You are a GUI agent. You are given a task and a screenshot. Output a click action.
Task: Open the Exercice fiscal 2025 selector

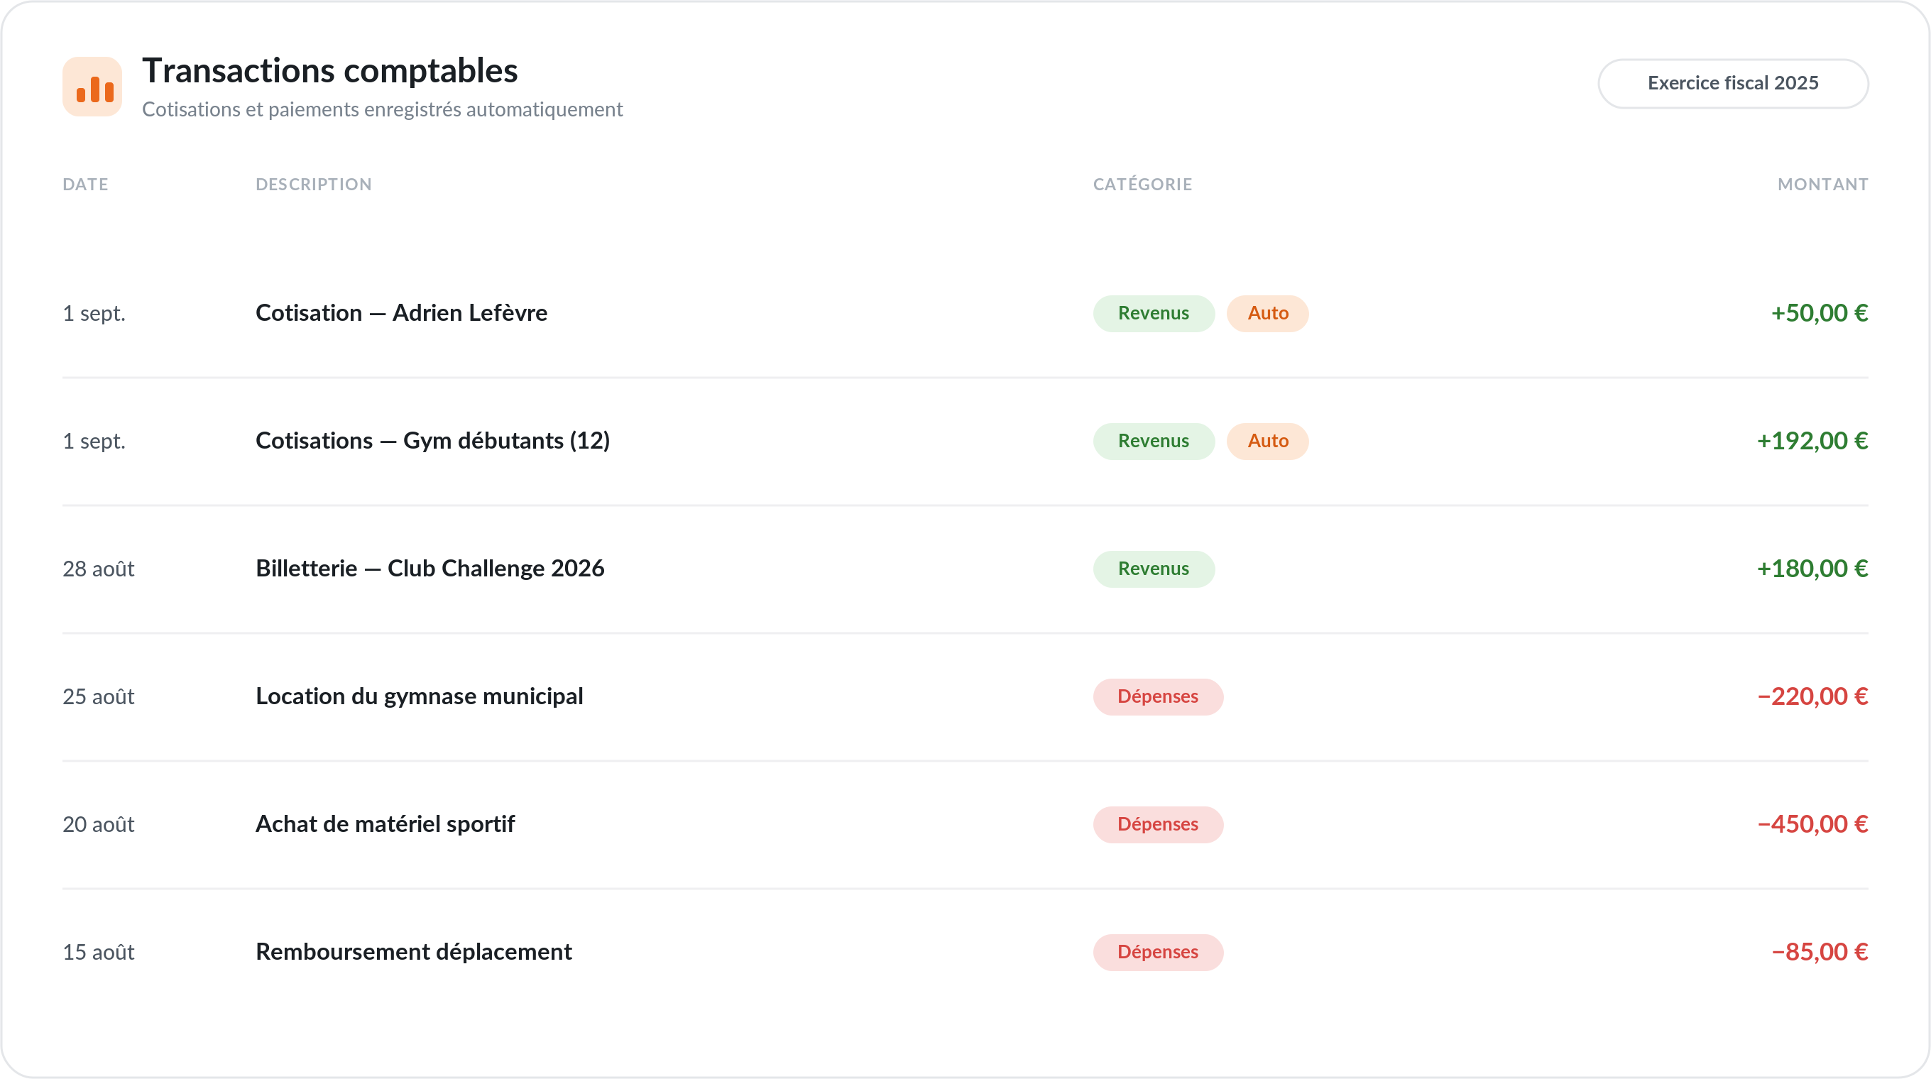(1732, 83)
